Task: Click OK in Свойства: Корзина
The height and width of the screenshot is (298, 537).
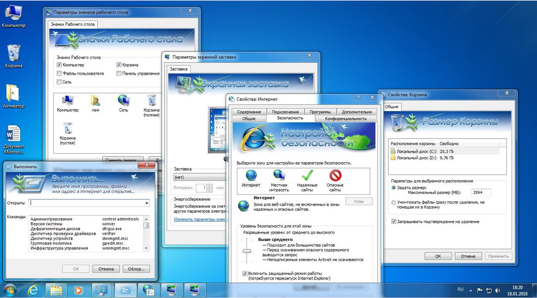Action: (x=438, y=256)
